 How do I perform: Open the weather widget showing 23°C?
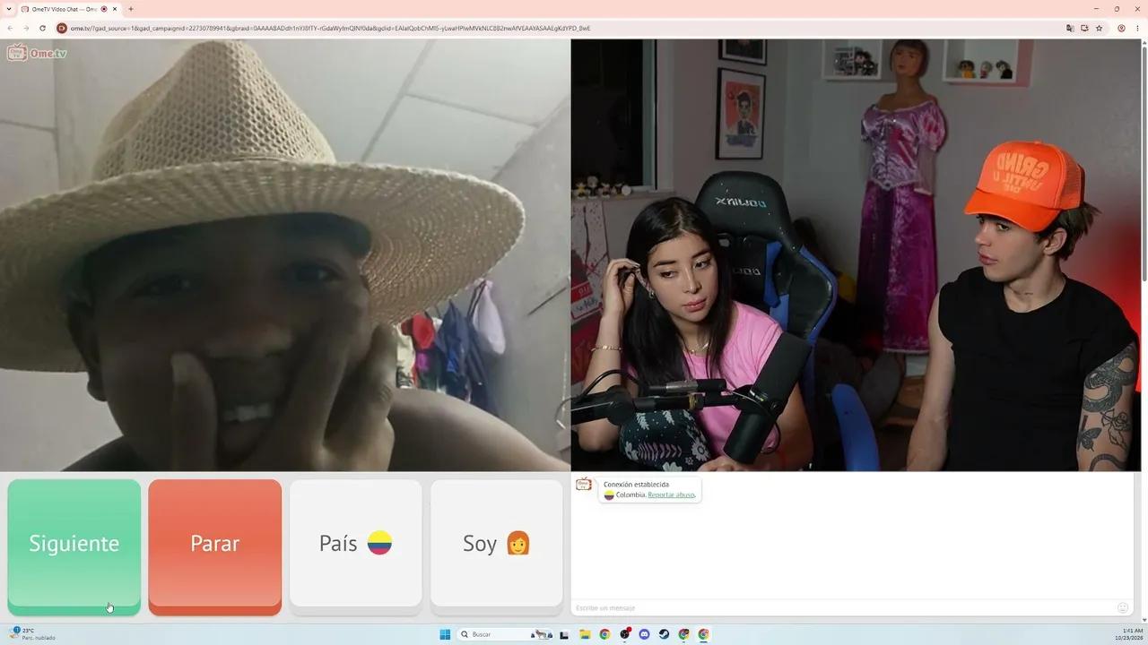coord(32,634)
